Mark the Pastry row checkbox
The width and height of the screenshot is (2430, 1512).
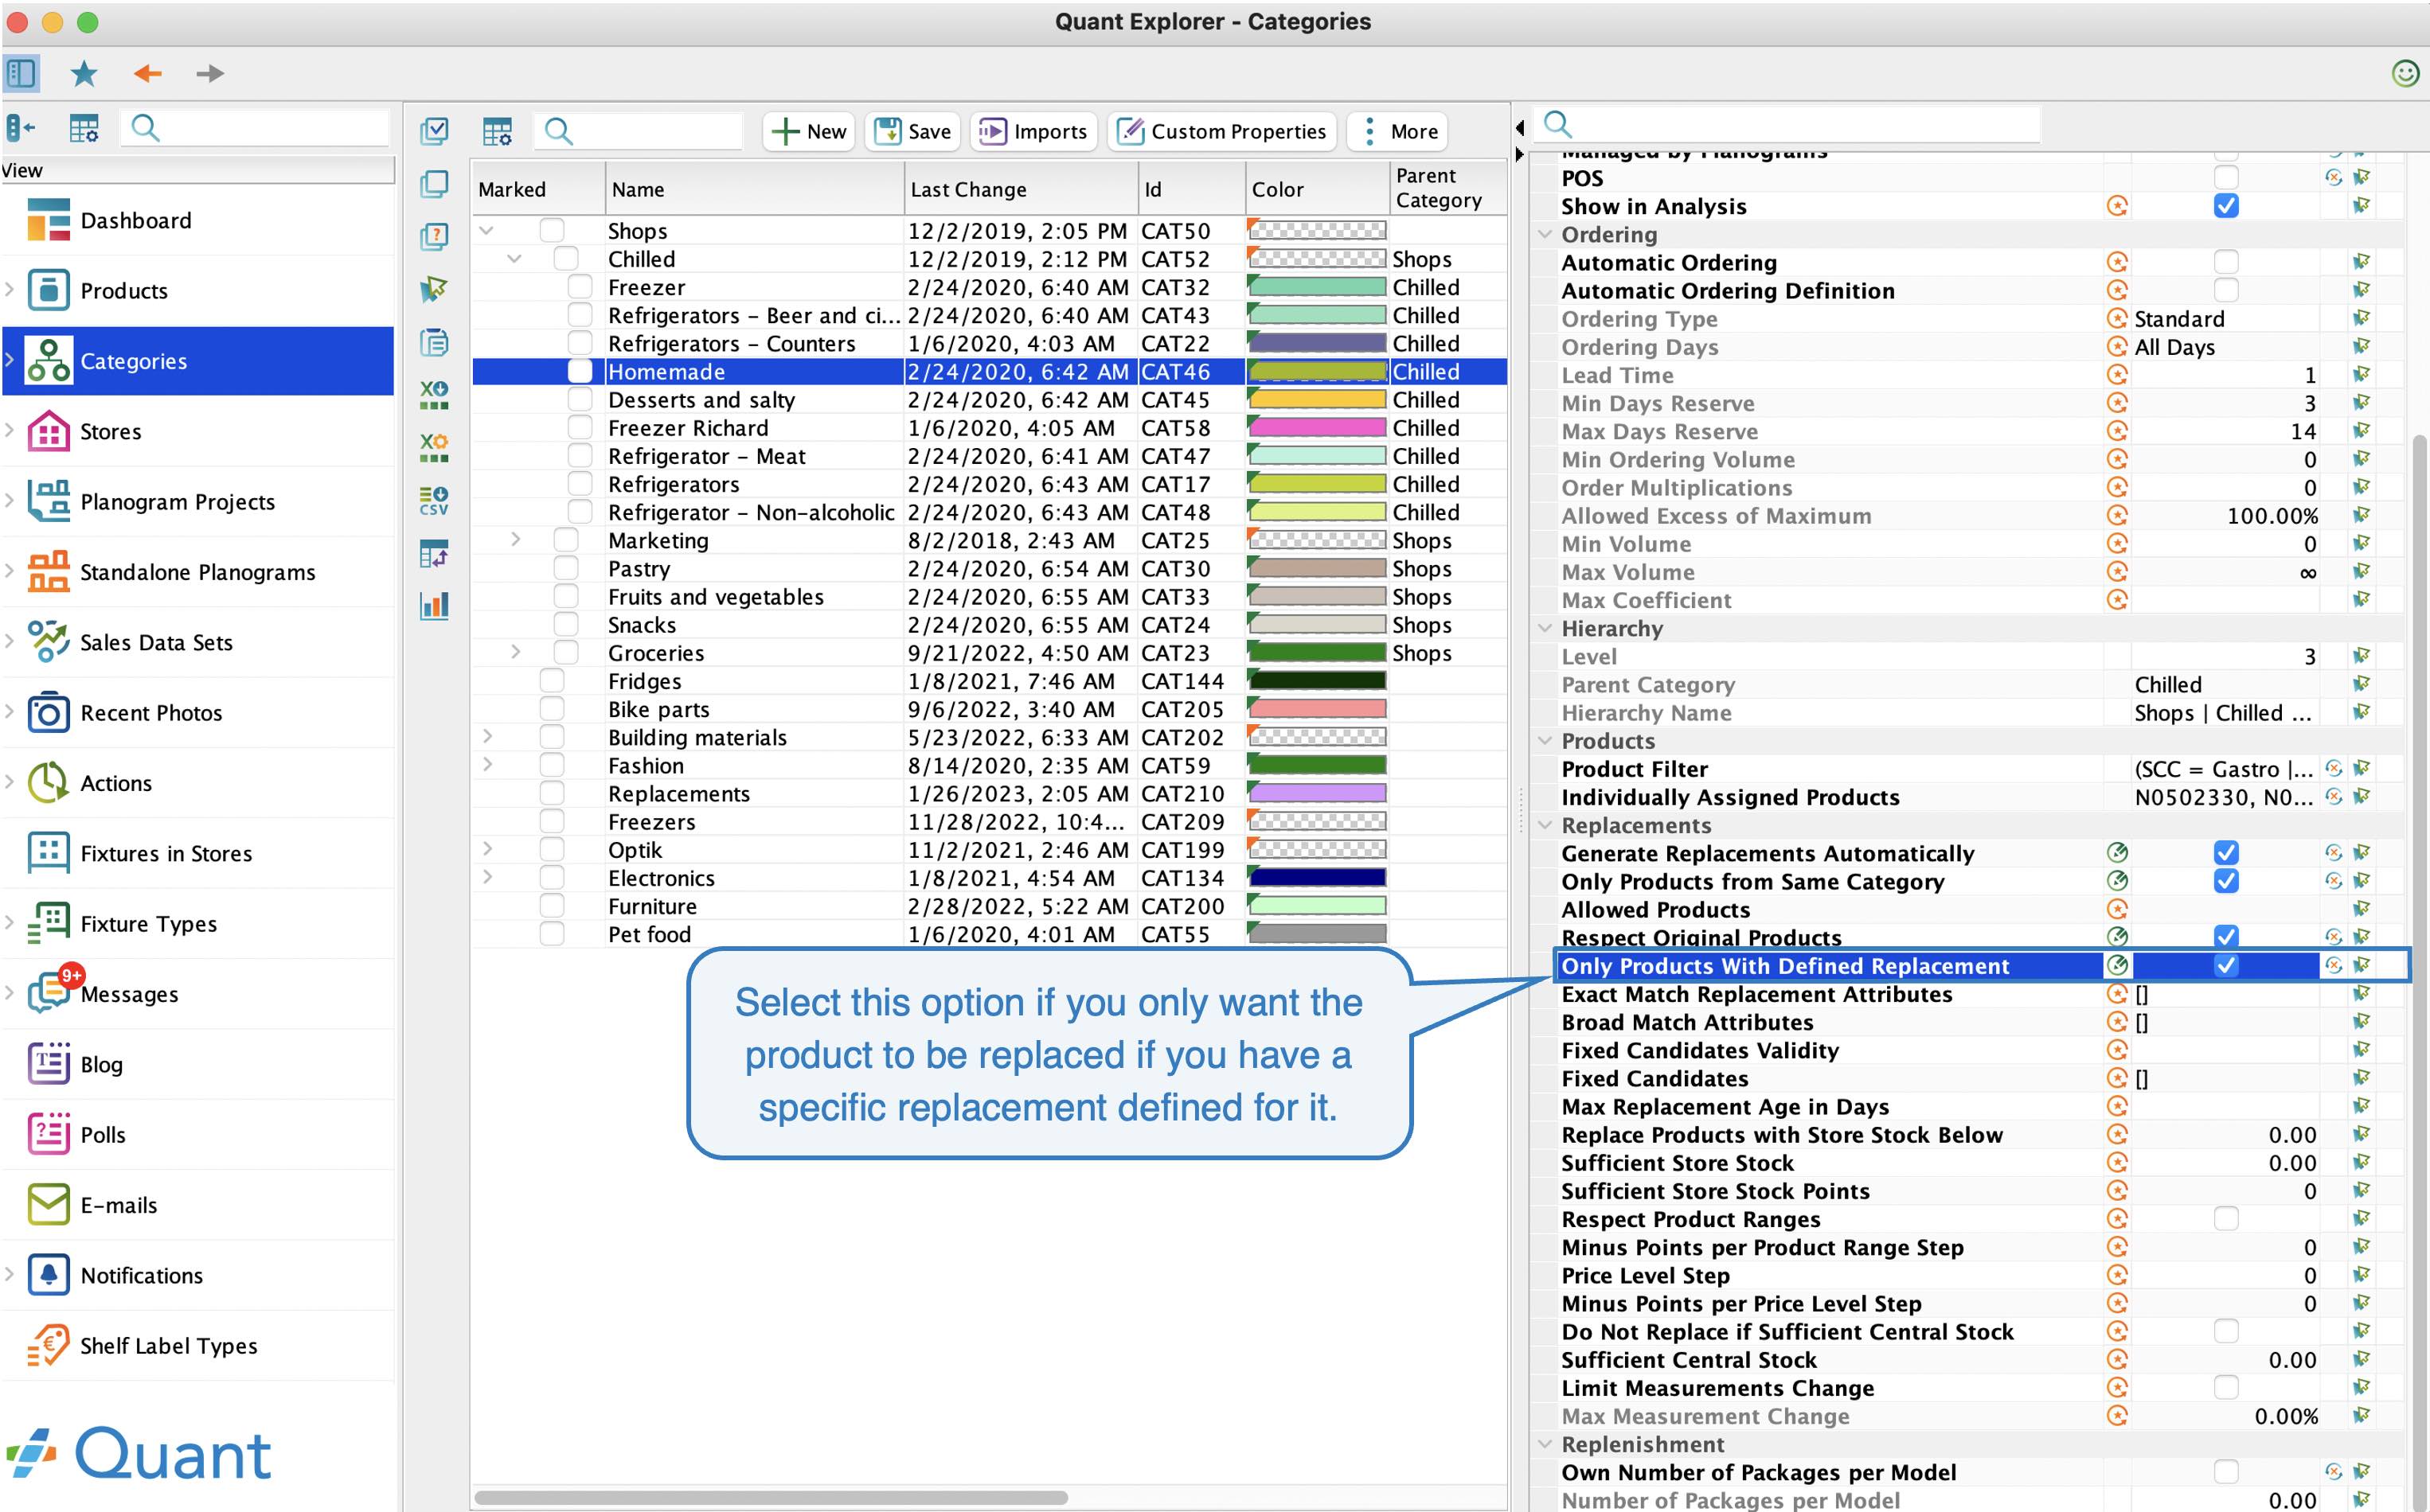(565, 569)
